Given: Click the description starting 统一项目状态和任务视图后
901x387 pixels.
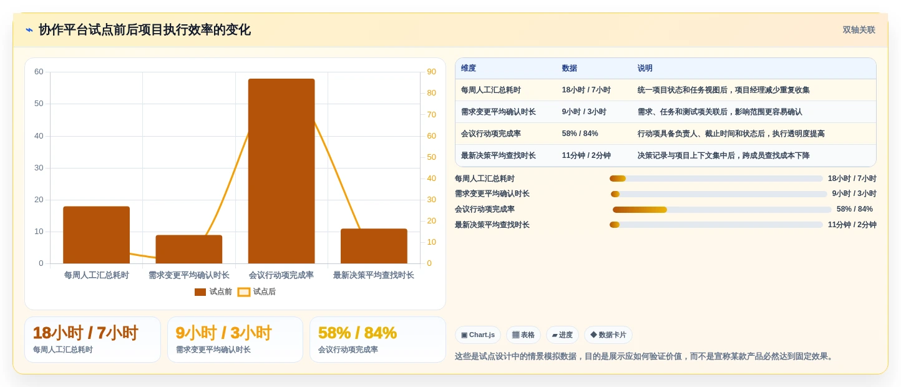Looking at the screenshot, I should click(724, 90).
